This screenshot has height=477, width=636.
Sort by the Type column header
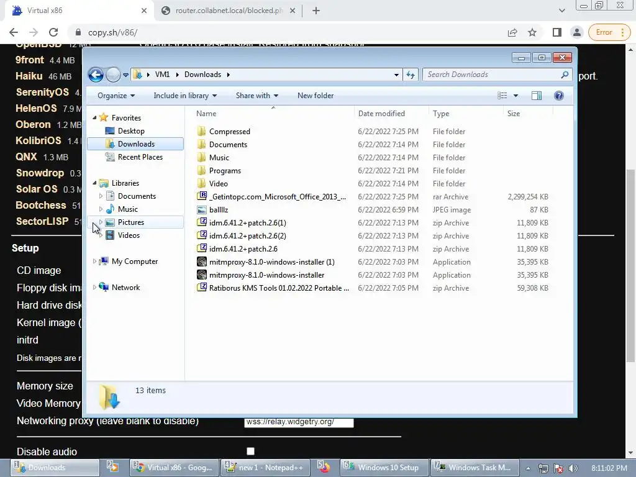click(441, 114)
